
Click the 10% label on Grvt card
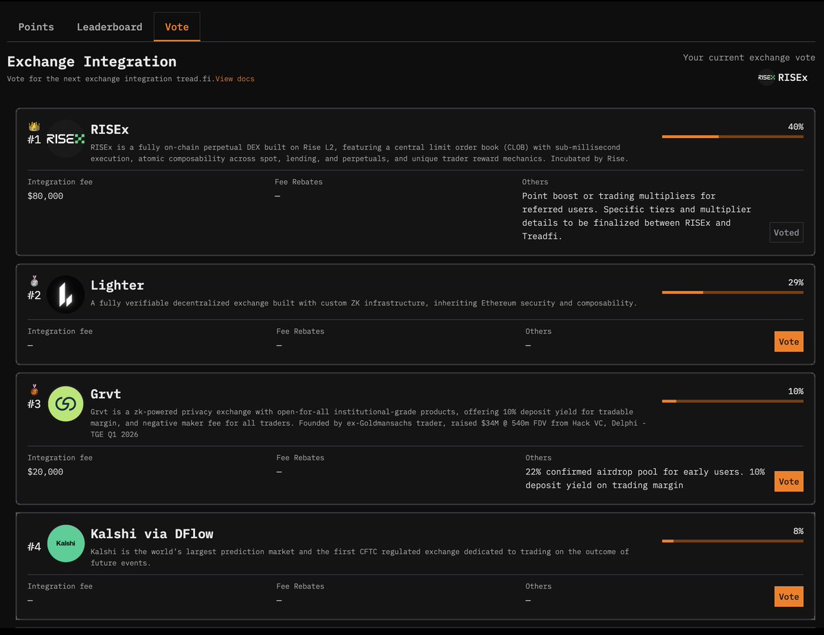point(795,391)
